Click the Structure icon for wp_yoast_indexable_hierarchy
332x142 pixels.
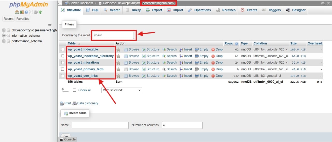tap(144, 56)
